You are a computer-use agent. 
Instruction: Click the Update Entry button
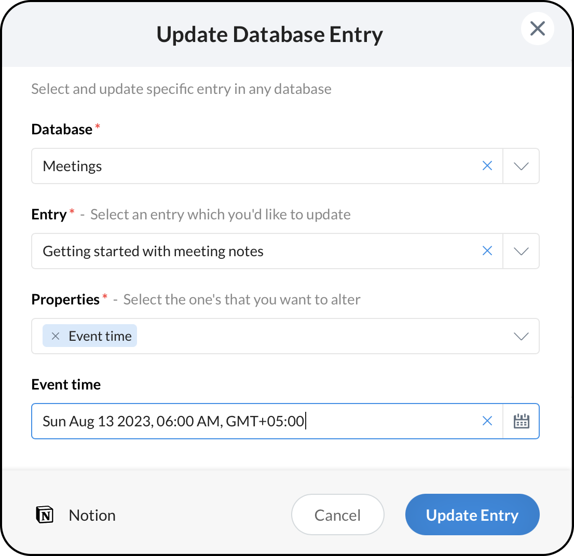(x=472, y=515)
